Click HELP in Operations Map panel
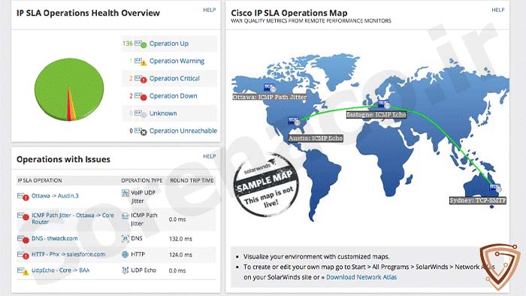This screenshot has width=526, height=296. point(497,10)
